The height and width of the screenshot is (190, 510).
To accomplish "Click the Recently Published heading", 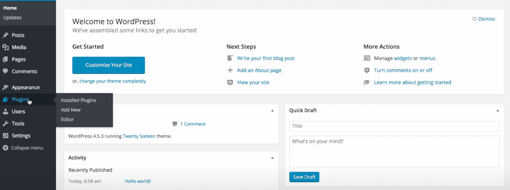I will coord(90,170).
